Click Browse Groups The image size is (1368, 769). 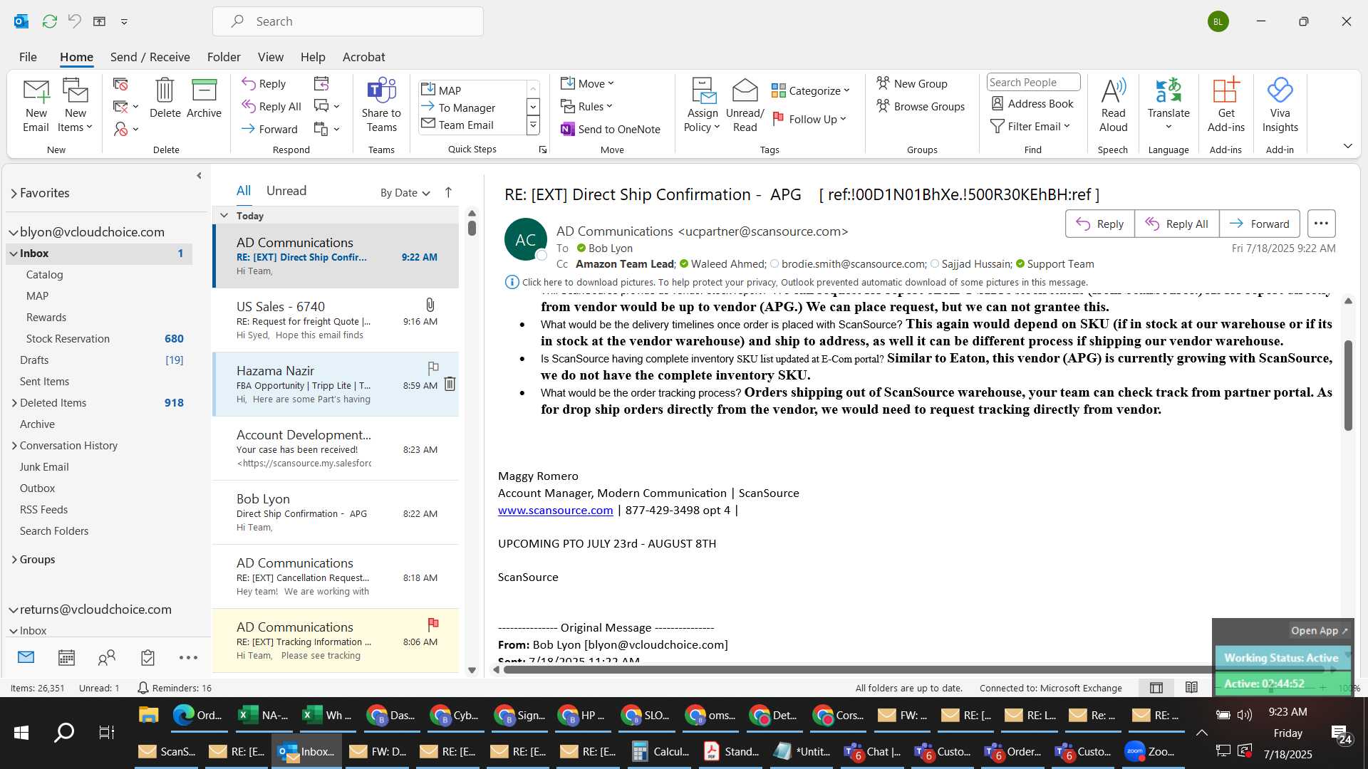tap(921, 106)
